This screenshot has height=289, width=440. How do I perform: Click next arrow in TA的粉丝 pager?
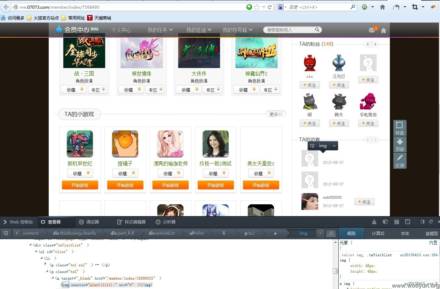click(x=375, y=44)
